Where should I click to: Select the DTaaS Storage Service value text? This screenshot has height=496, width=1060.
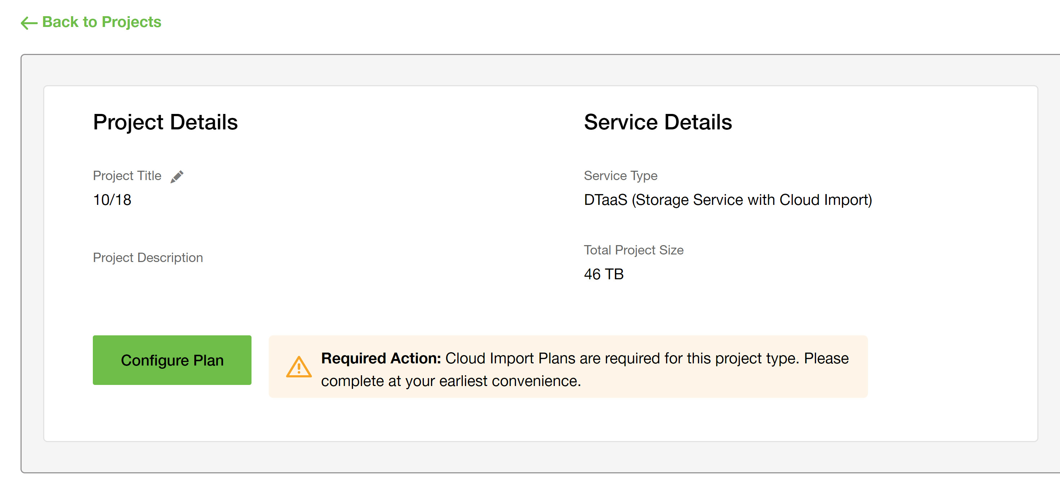click(728, 200)
